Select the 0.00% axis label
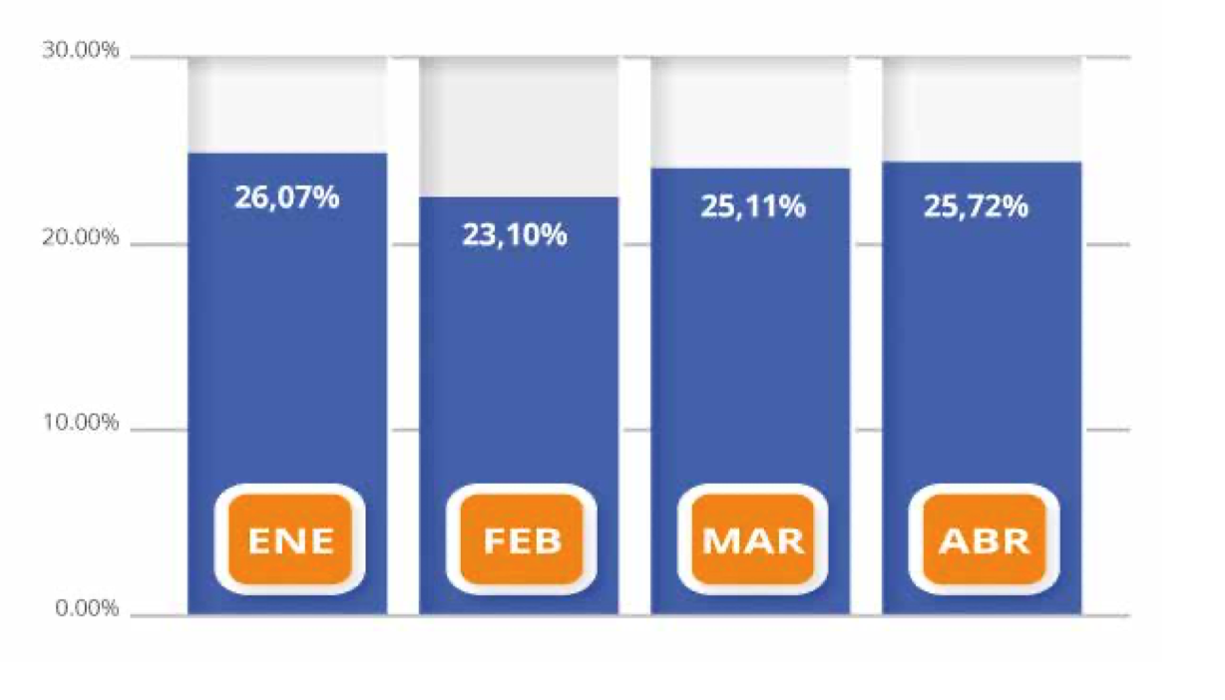 [x=87, y=609]
